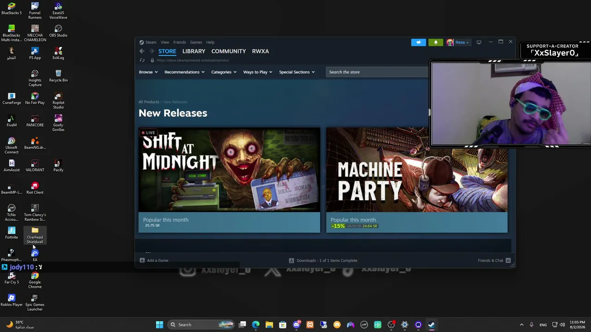
Task: Open the Ubisoft Connect desktop shortcut
Action: tap(12, 145)
